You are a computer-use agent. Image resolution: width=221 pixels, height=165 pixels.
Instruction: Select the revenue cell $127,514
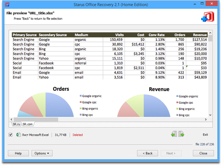coord(197,40)
